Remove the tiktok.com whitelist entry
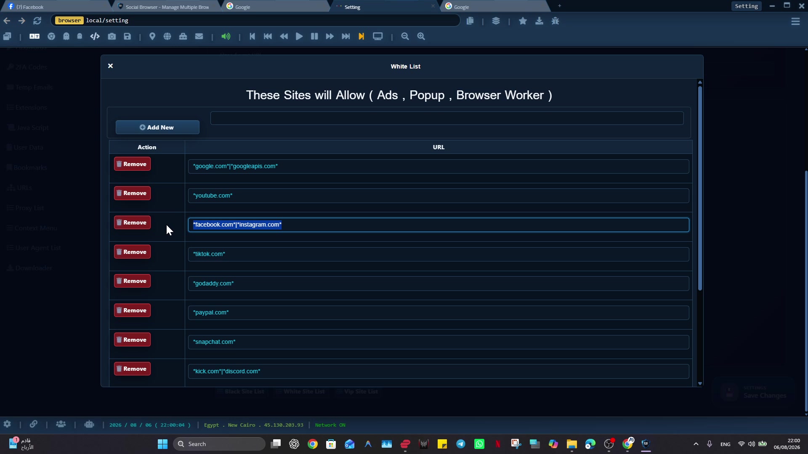808x454 pixels. 132,252
